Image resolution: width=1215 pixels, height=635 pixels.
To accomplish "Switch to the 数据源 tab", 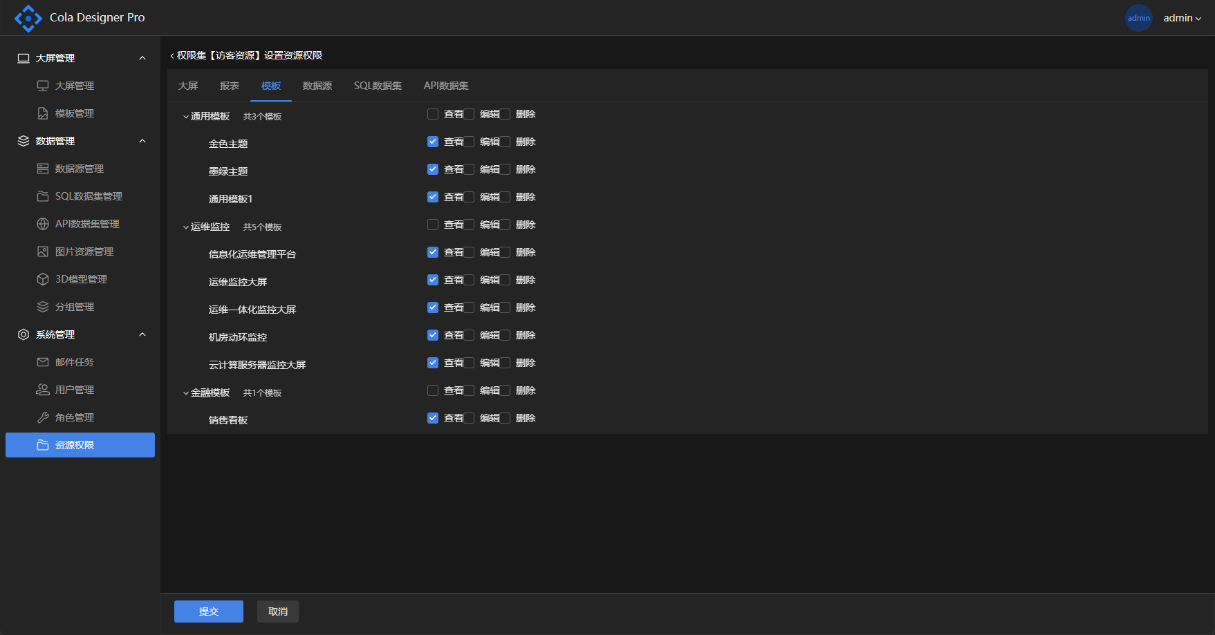I will 317,86.
